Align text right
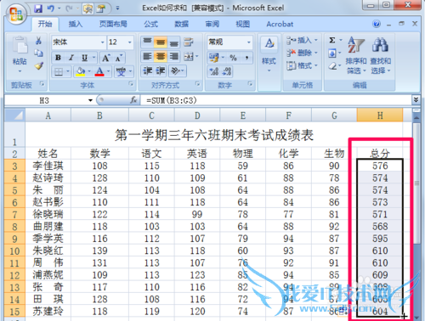 point(173,57)
